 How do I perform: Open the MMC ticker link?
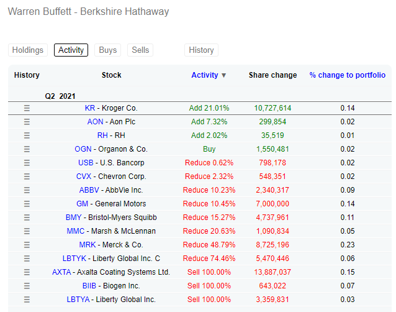[76, 231]
